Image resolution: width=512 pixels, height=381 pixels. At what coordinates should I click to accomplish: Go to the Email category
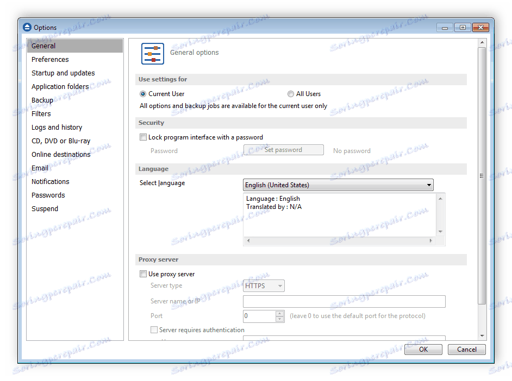[75, 168]
